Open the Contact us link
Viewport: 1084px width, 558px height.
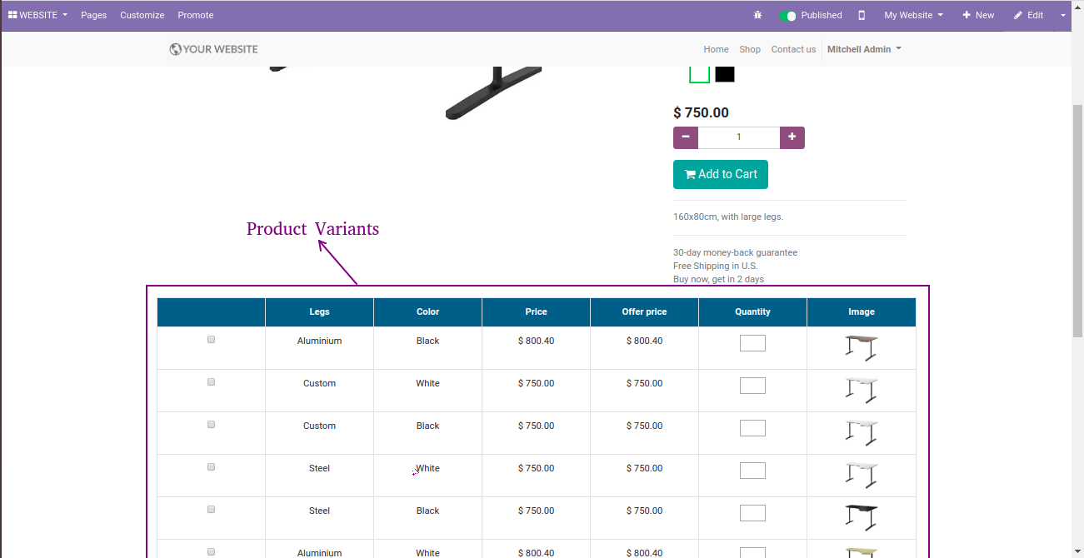click(x=793, y=49)
